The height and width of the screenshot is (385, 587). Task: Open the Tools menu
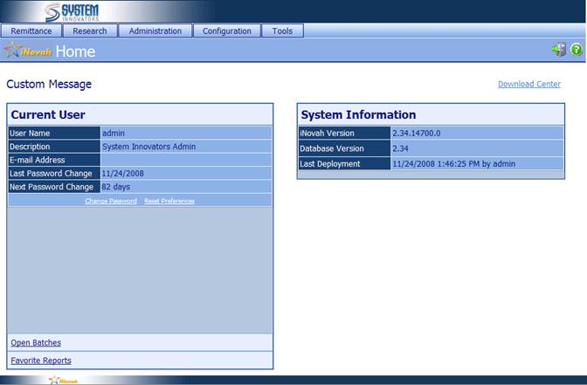click(282, 31)
